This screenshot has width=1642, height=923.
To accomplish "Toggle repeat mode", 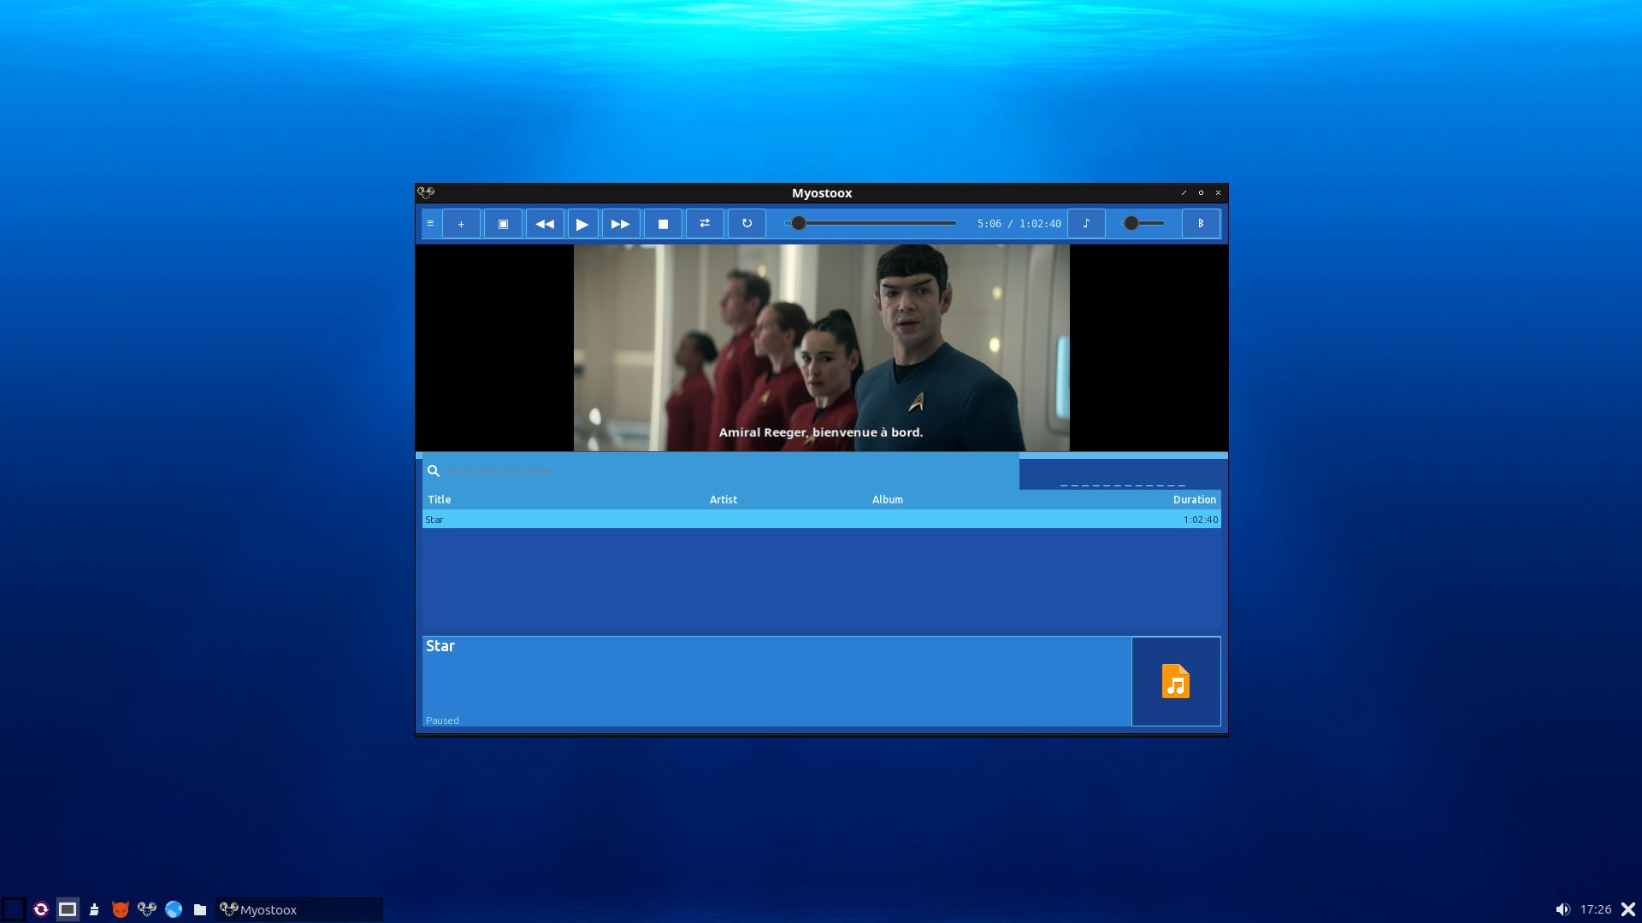I will point(747,224).
